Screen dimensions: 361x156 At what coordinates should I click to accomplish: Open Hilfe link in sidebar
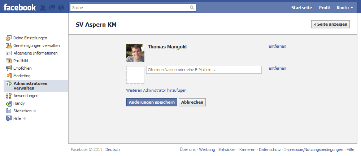coord(17,118)
